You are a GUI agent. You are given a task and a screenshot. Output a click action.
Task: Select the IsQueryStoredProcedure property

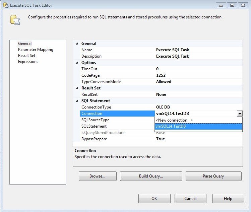click(117, 133)
